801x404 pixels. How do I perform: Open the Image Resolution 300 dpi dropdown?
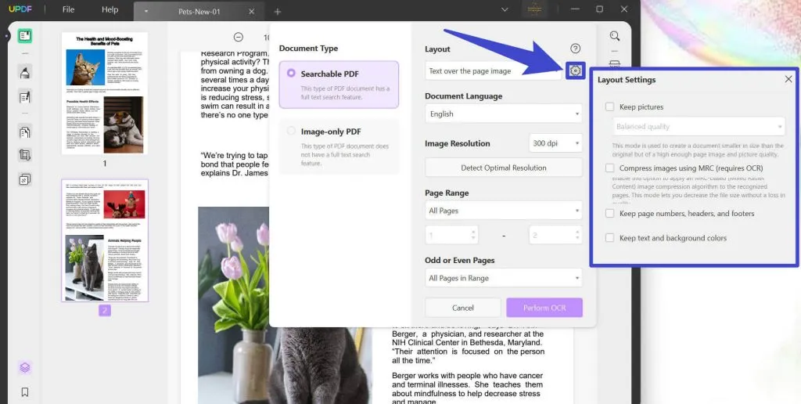click(x=555, y=143)
